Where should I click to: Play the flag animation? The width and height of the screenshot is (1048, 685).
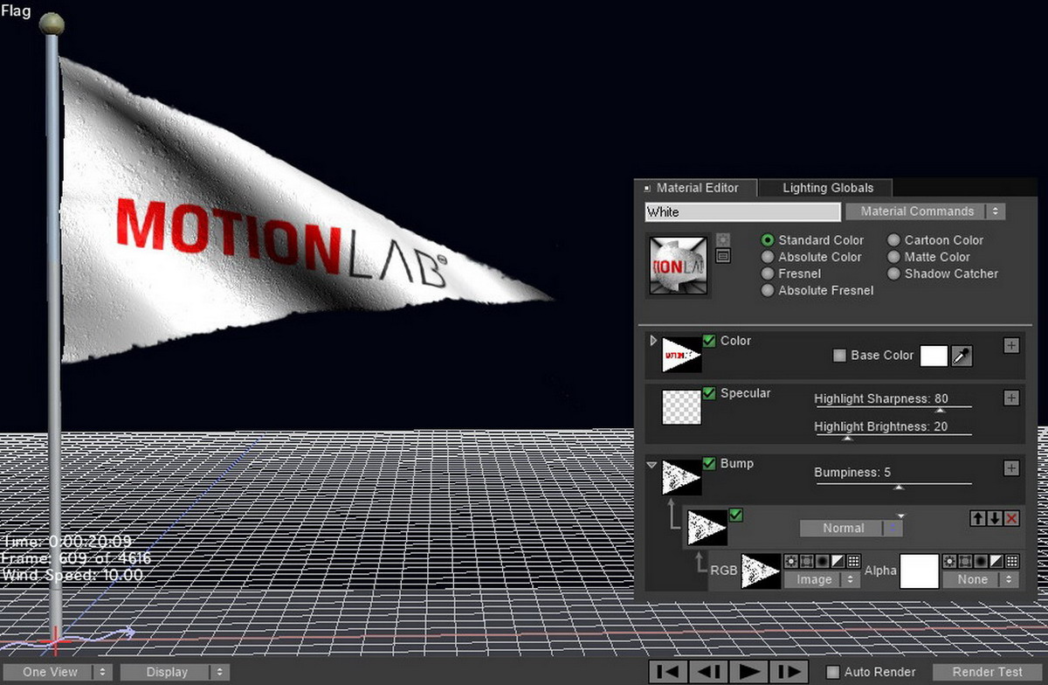[748, 672]
